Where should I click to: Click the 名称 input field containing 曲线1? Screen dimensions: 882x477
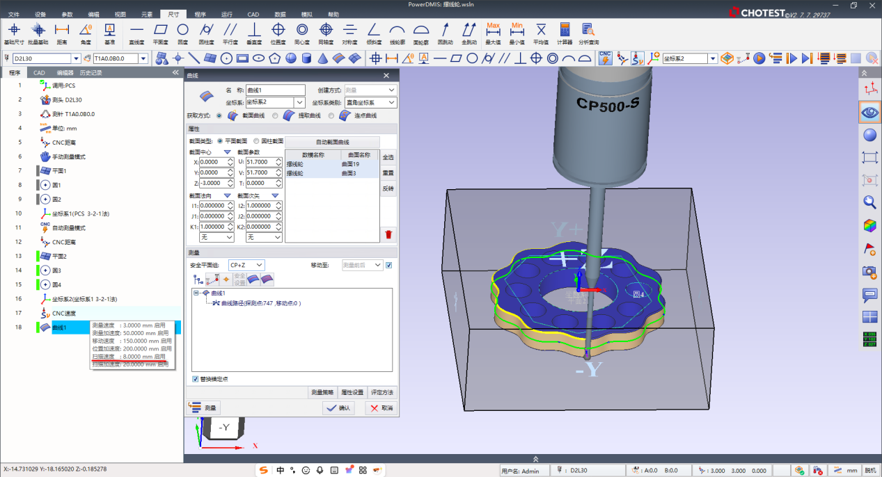coord(275,90)
